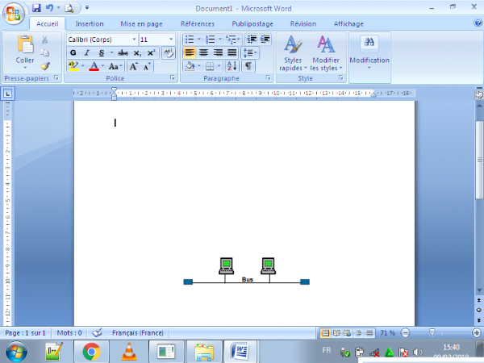Justify the paragraph text
Viewport: 484px width, 363px height.
click(x=232, y=52)
